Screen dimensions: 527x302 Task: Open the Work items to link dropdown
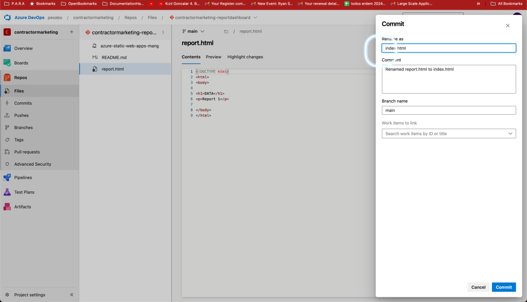[x=511, y=134]
